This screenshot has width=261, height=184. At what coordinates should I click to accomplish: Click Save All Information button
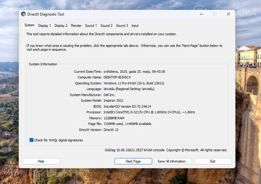point(173,161)
